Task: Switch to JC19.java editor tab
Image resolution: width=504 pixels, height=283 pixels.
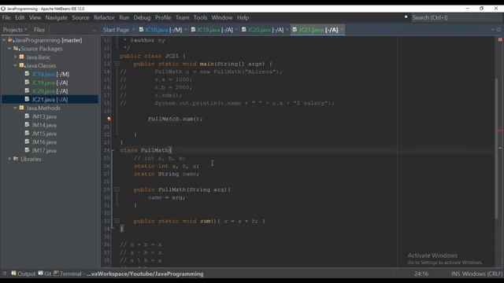Action: click(212, 30)
